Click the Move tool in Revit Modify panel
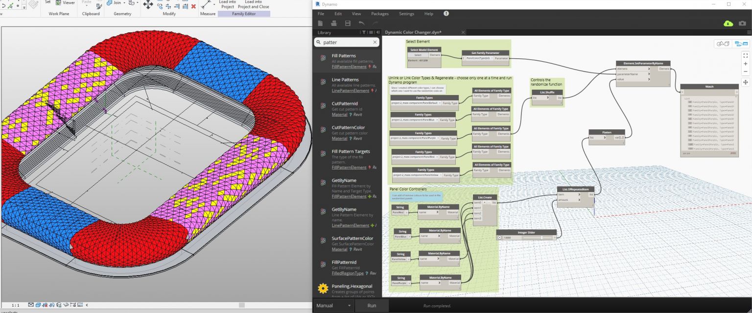The width and height of the screenshot is (752, 313). coord(148,4)
